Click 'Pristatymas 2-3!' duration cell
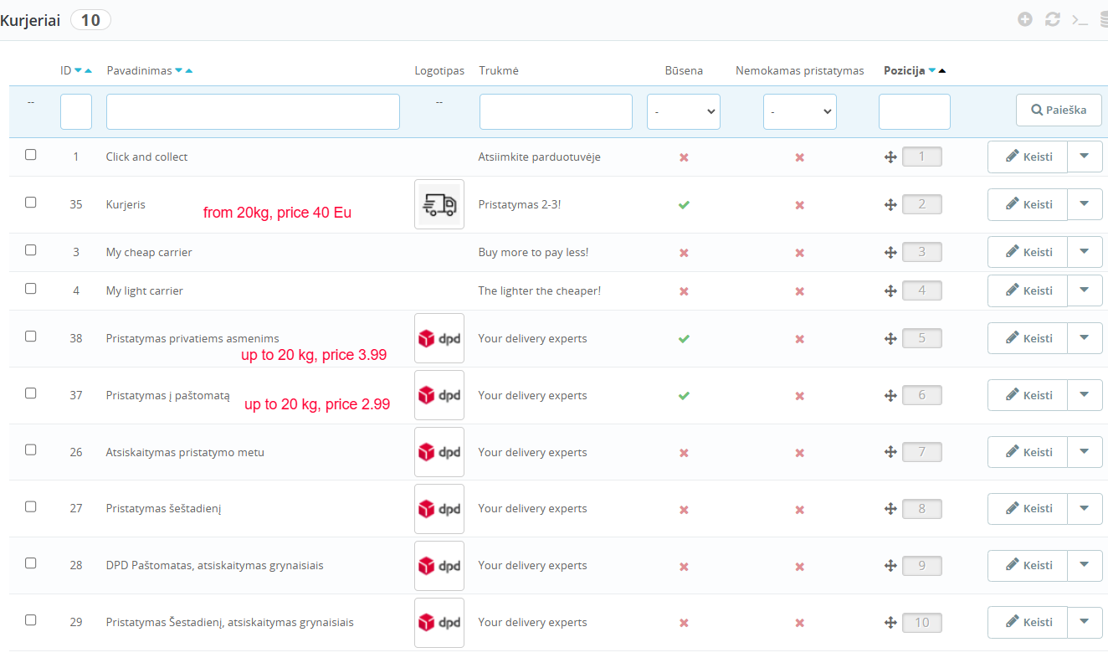The width and height of the screenshot is (1108, 668). click(x=520, y=204)
